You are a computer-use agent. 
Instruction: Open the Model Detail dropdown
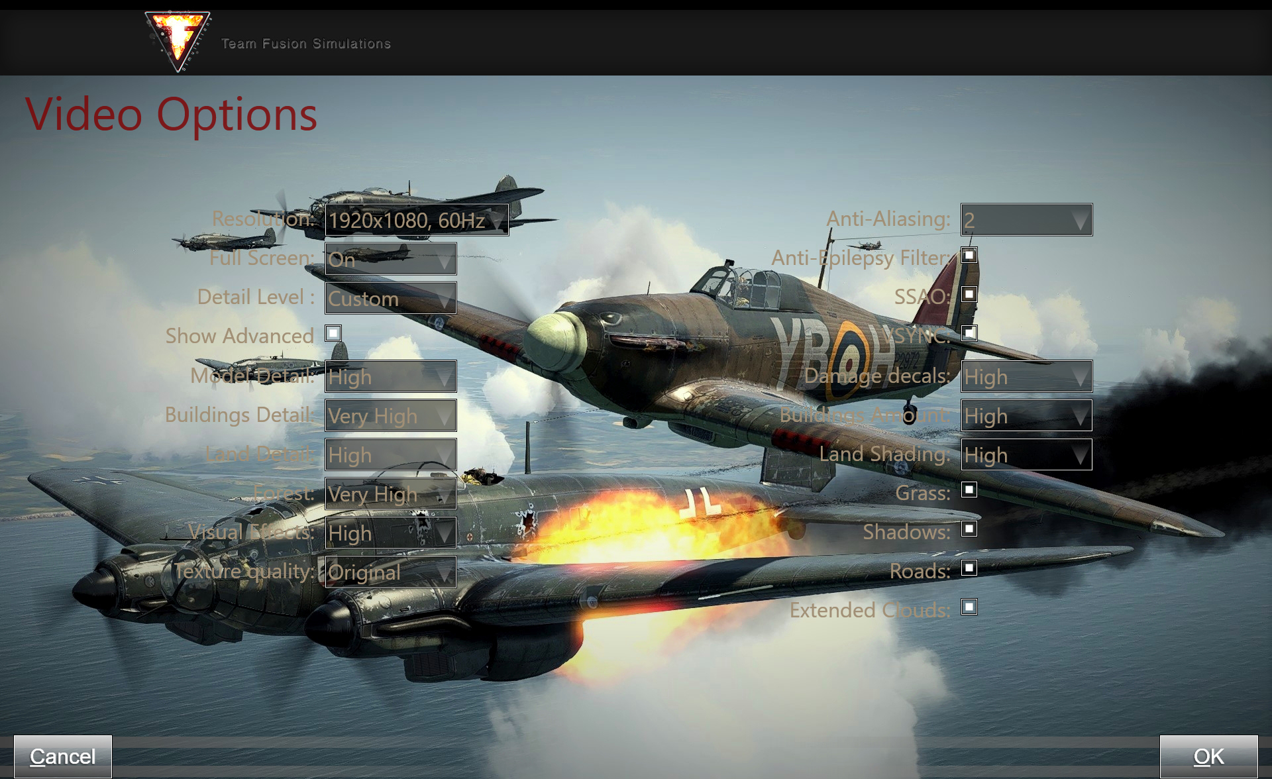tap(391, 376)
